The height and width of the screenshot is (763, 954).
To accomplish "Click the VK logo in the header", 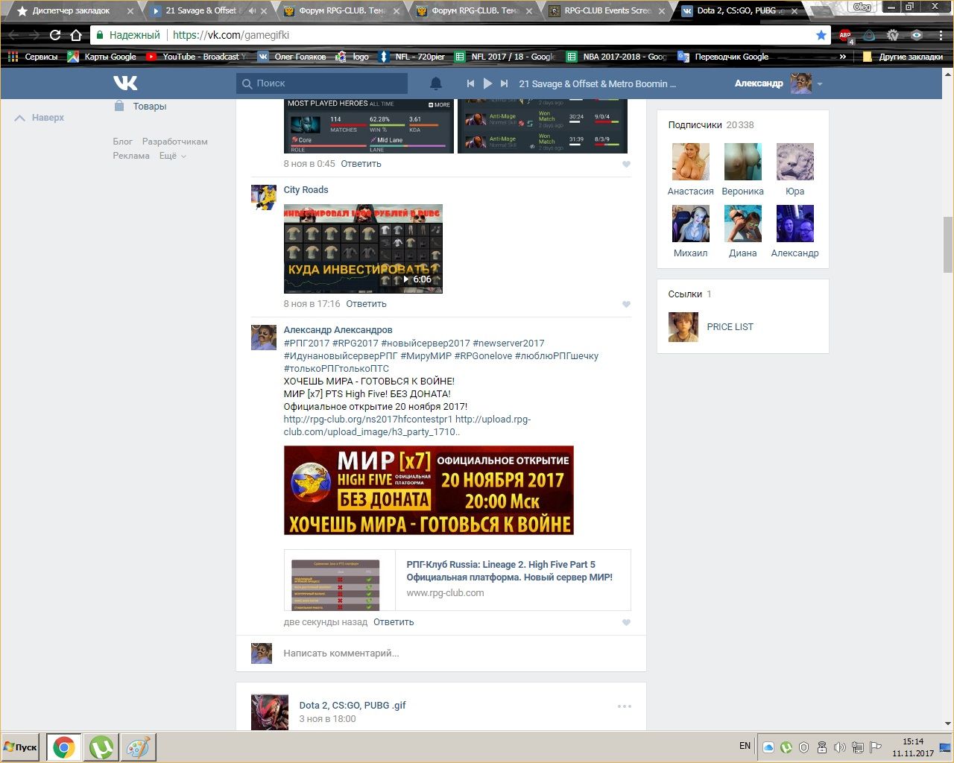I will coord(125,83).
